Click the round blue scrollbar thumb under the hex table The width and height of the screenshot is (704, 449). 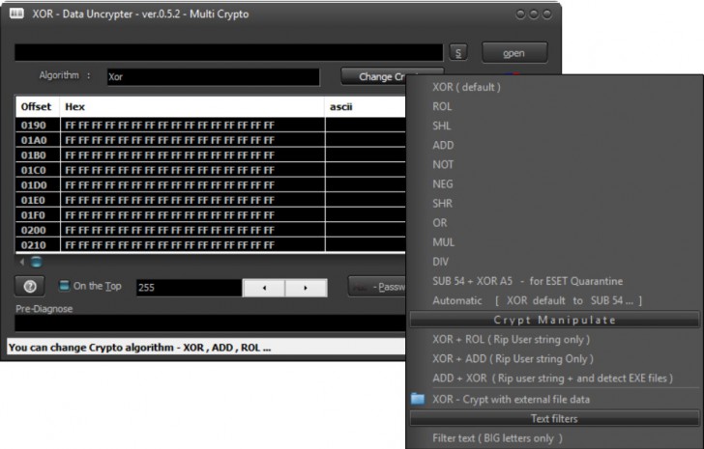(x=37, y=262)
